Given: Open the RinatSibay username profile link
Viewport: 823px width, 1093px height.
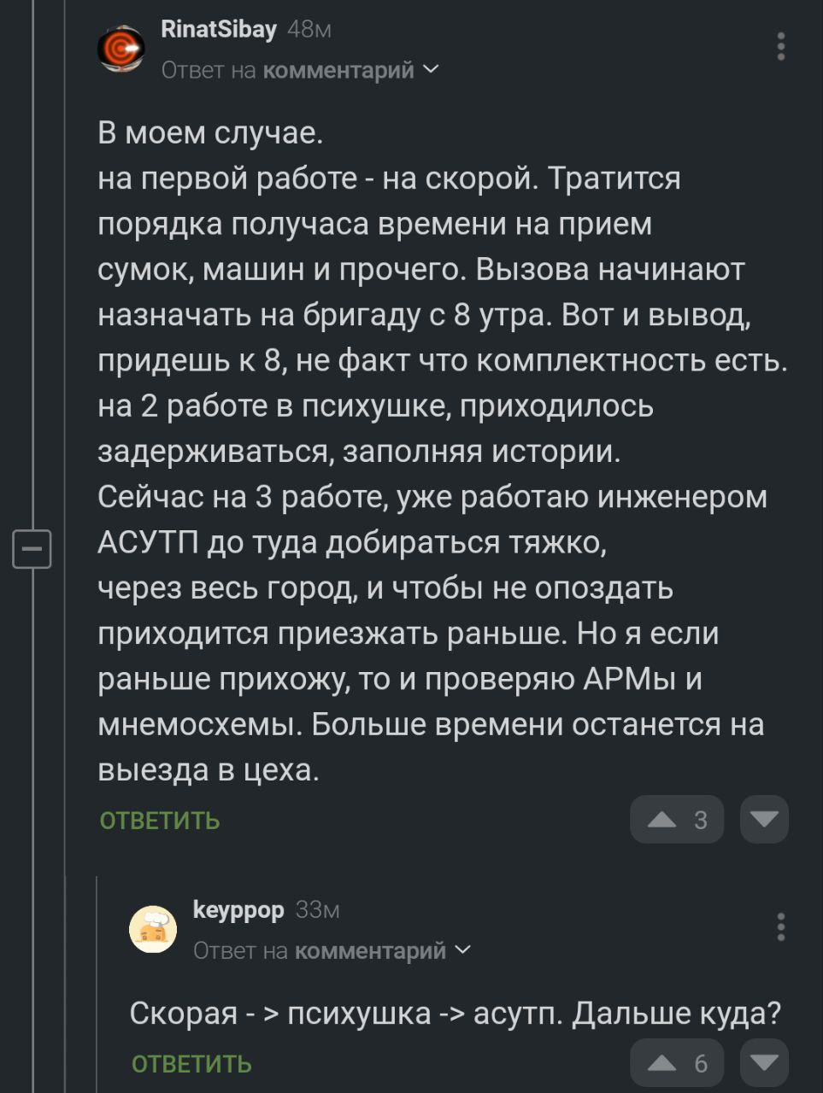Looking at the screenshot, I should [219, 30].
